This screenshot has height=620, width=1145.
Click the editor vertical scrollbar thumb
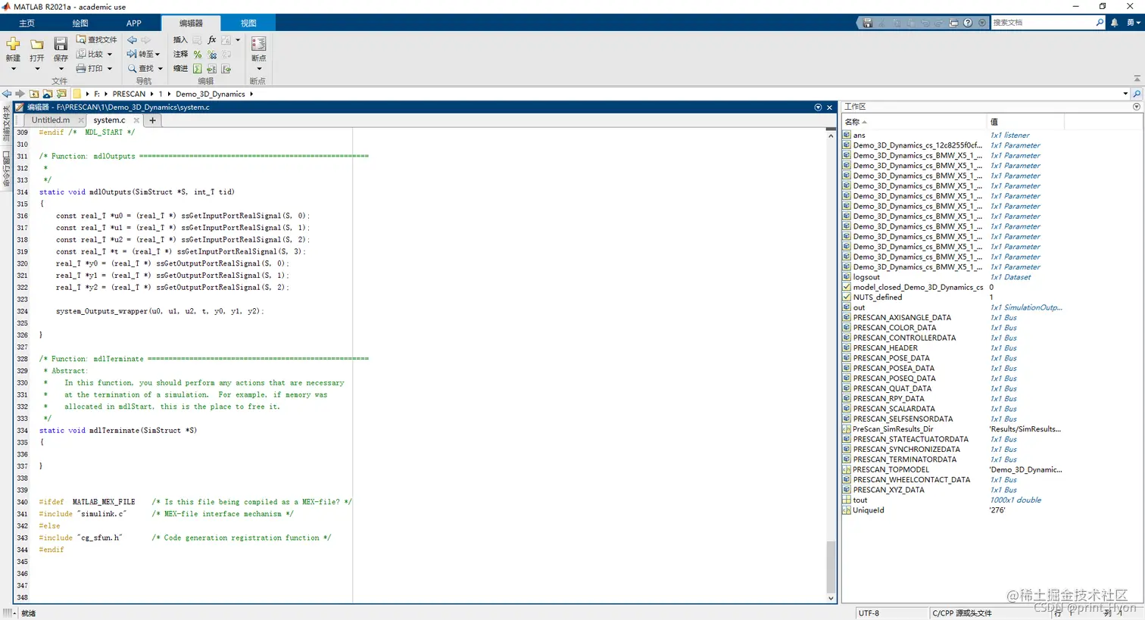pos(831,565)
